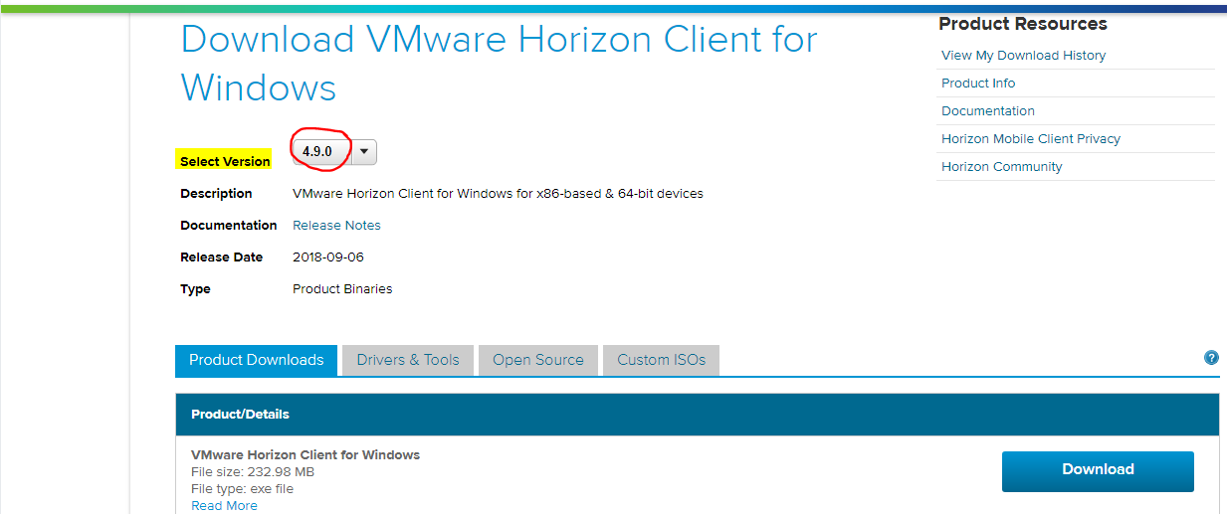Click the blue Download button
The width and height of the screenshot is (1227, 514).
1098,470
